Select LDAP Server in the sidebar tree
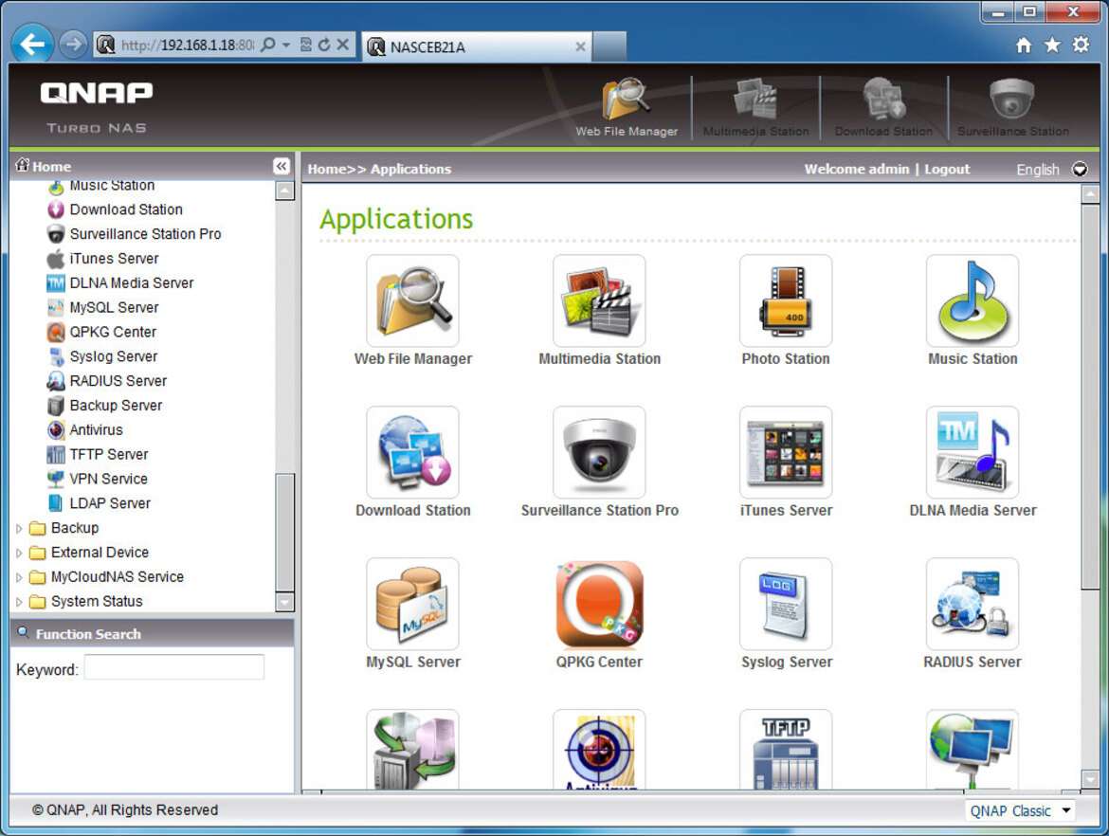Screen dimensions: 1109x836 pos(110,503)
